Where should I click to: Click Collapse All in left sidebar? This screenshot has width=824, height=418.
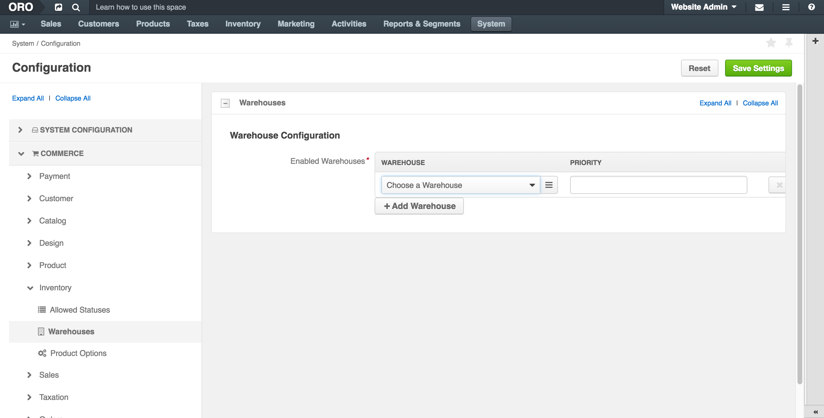tap(73, 98)
